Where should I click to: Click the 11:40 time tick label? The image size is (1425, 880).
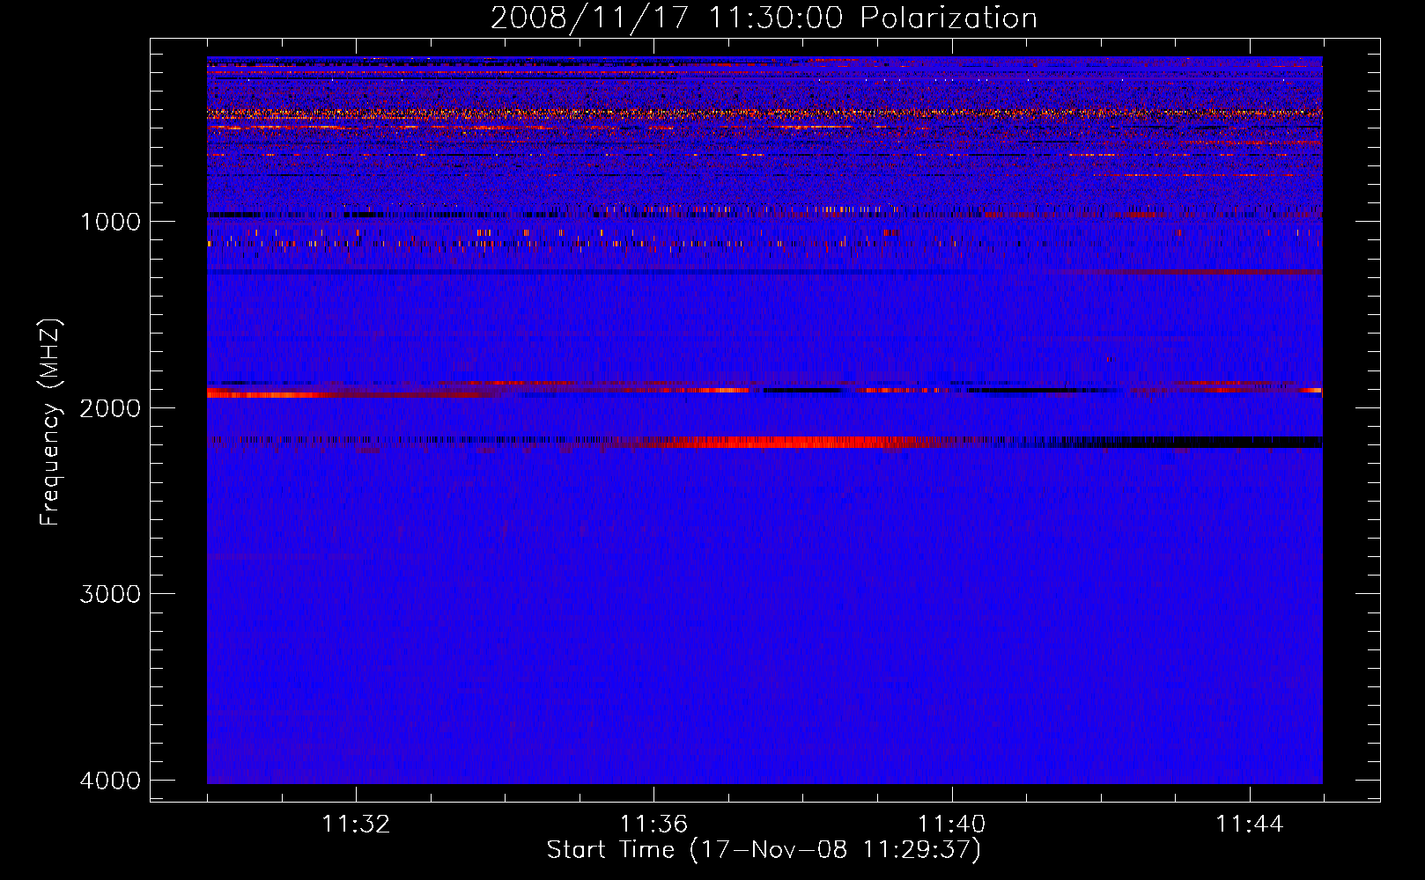pyautogui.click(x=951, y=825)
